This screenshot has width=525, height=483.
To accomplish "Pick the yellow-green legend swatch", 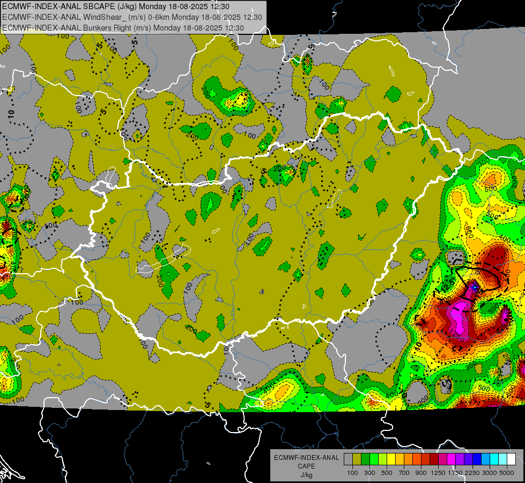I will click(x=382, y=459).
